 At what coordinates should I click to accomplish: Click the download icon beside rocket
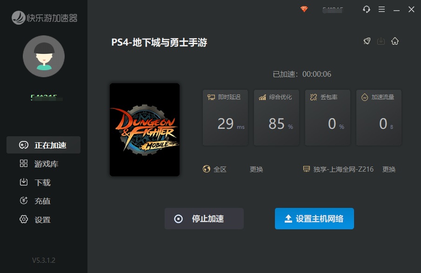coord(381,41)
